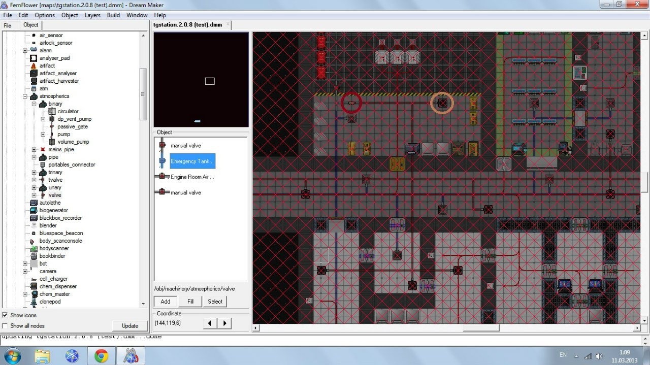The width and height of the screenshot is (650, 365).
Task: Select the bookbinder icon in the tree
Action: point(34,256)
